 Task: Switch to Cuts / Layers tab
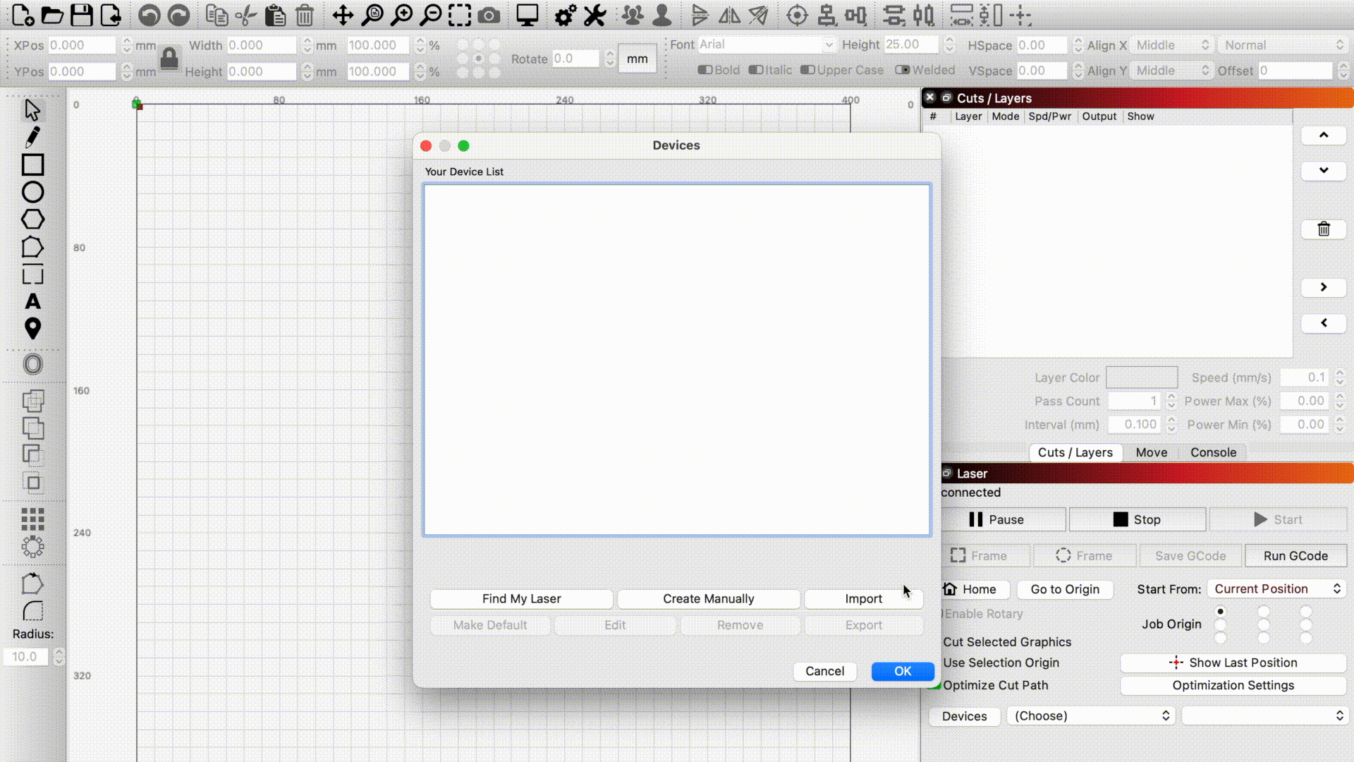click(1075, 452)
